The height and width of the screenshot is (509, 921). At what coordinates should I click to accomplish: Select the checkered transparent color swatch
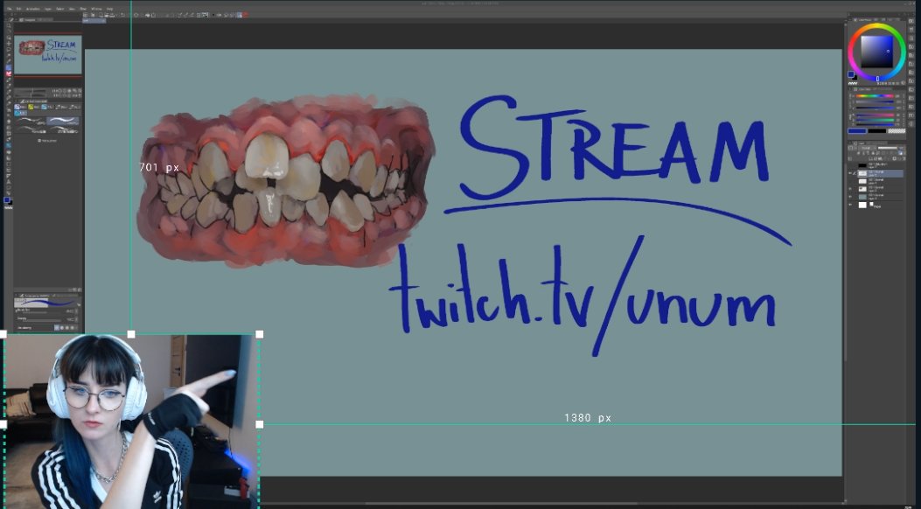(x=897, y=131)
